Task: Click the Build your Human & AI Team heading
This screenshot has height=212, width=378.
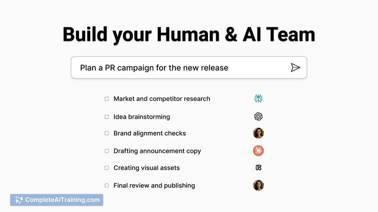Action: coord(189,34)
